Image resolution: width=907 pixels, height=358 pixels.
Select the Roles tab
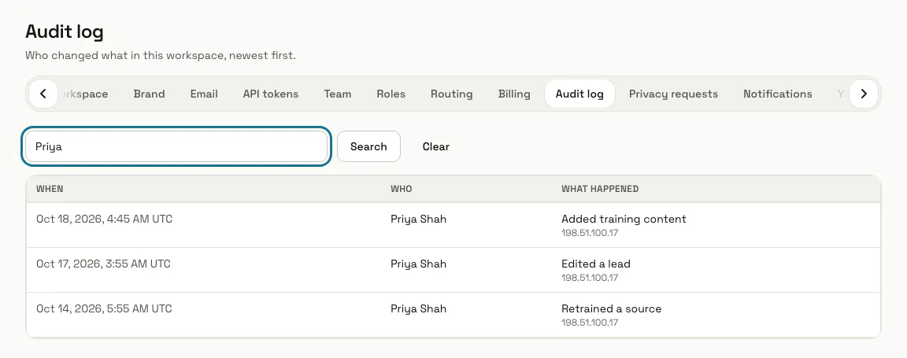click(391, 94)
